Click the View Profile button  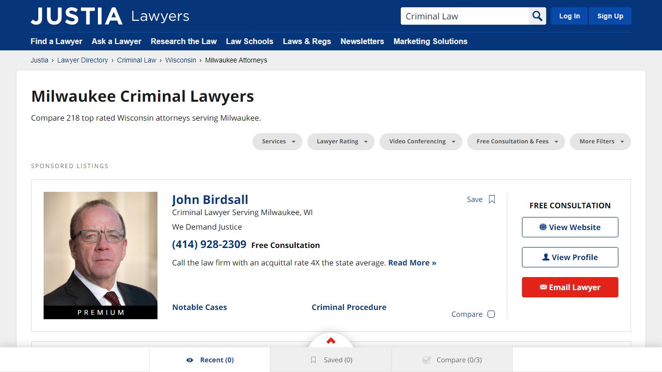pos(570,257)
